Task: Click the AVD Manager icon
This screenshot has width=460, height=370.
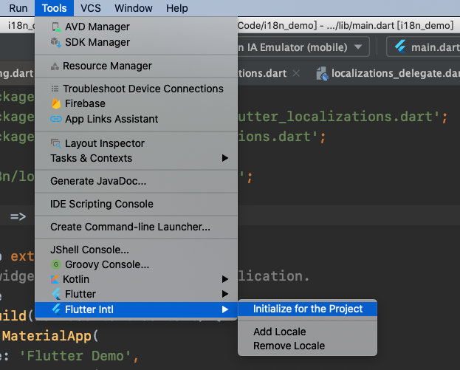Action: 56,27
